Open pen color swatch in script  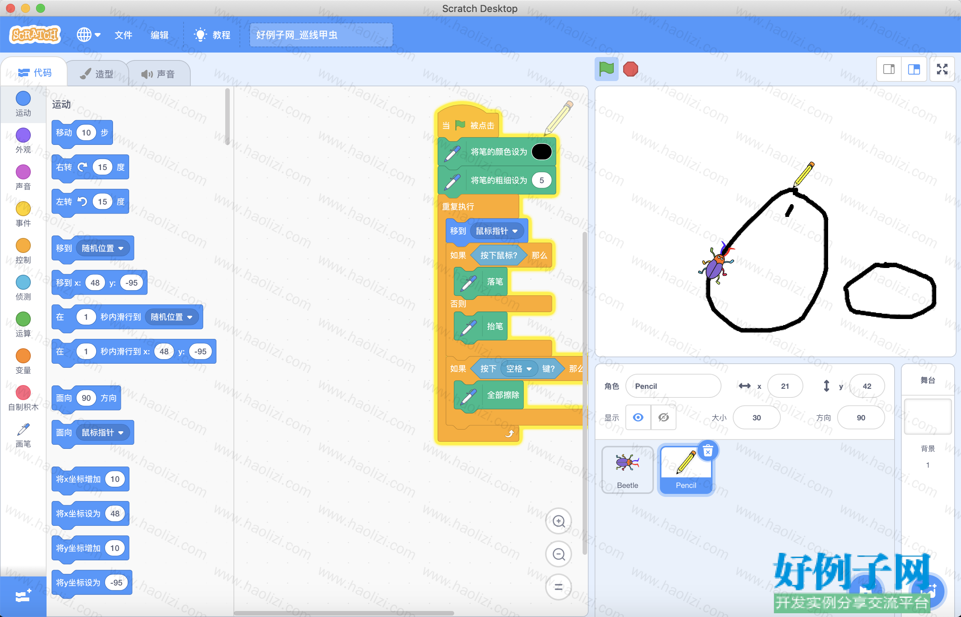541,152
